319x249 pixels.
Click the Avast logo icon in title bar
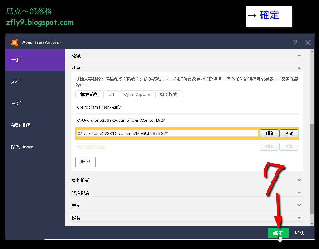tap(14, 42)
